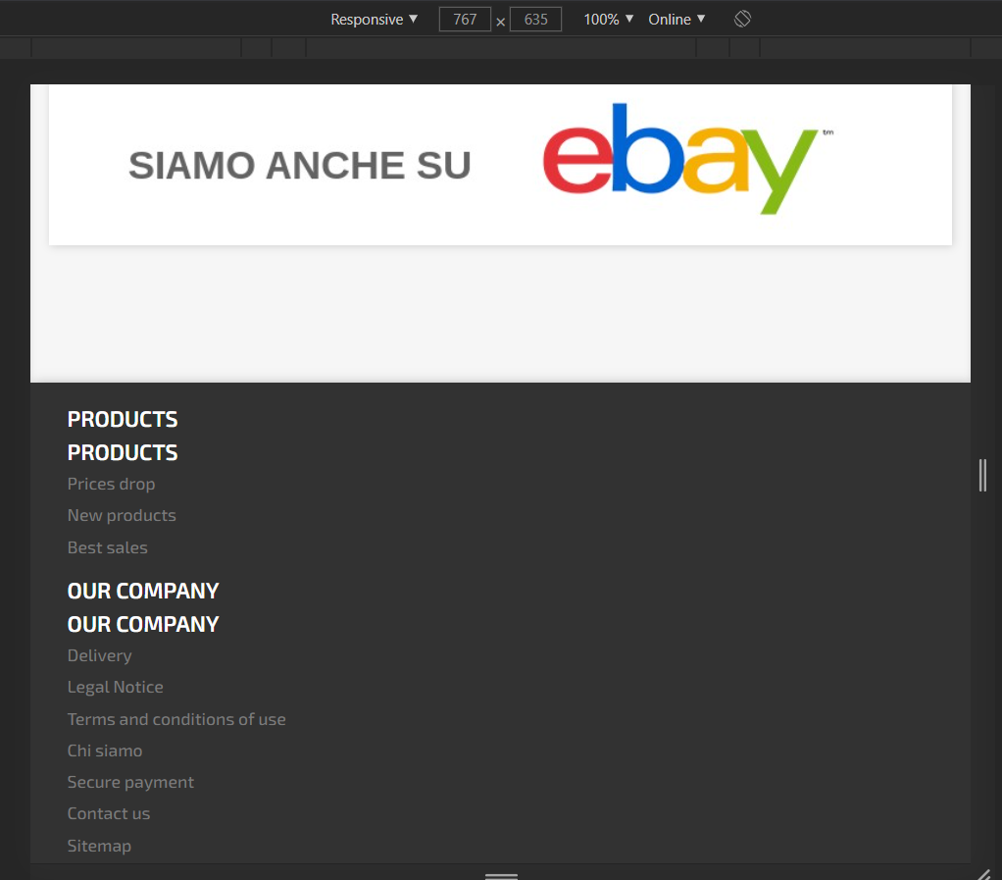This screenshot has width=1002, height=880.
Task: Click the eBay logo banner image
Action: (x=687, y=159)
